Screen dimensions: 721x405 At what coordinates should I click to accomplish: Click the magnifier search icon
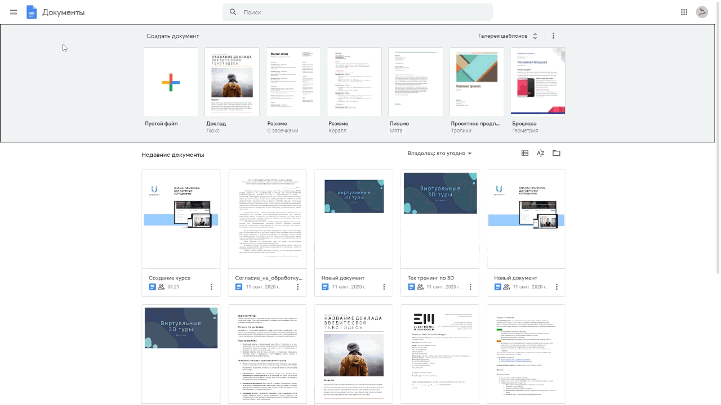click(x=233, y=12)
